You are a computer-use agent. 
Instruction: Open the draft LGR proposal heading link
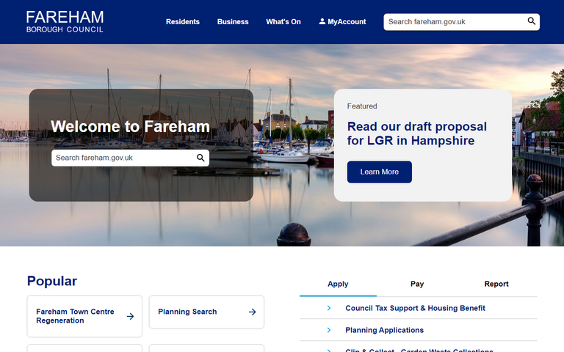point(416,133)
